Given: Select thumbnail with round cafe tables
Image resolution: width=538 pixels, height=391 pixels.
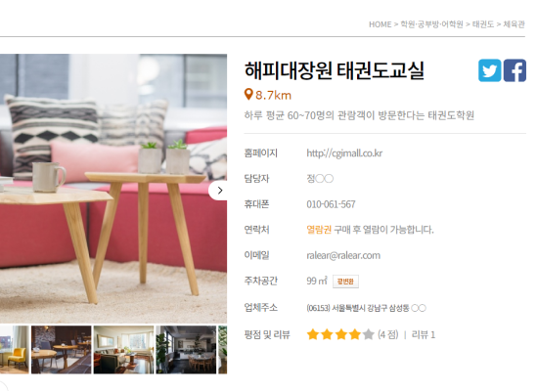Looking at the screenshot, I should coord(62,350).
